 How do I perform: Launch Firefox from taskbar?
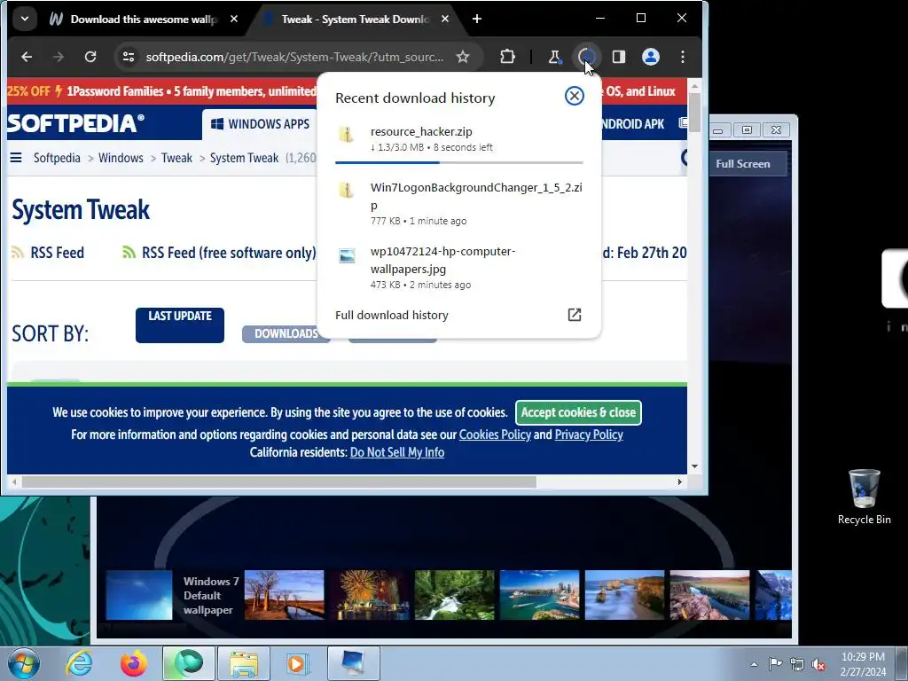coord(134,663)
